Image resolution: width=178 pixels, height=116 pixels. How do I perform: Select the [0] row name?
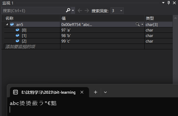pyautogui.click(x=24, y=30)
